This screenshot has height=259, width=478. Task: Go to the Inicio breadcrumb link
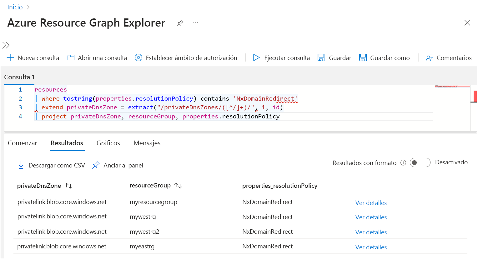click(15, 7)
